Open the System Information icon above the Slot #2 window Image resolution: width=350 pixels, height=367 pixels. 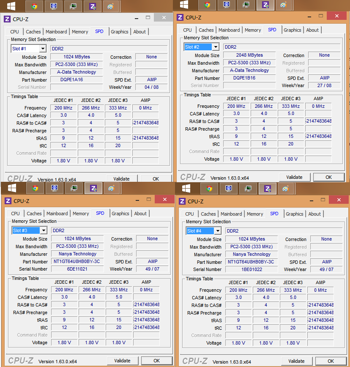(227, 5)
